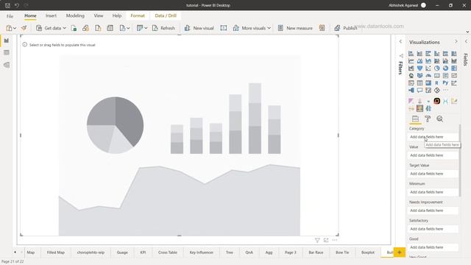Select the Q&A visual icon
The width and height of the screenshot is (471, 265).
[x=419, y=90]
